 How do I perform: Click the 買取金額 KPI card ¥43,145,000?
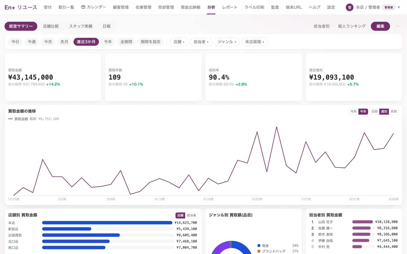53,77
